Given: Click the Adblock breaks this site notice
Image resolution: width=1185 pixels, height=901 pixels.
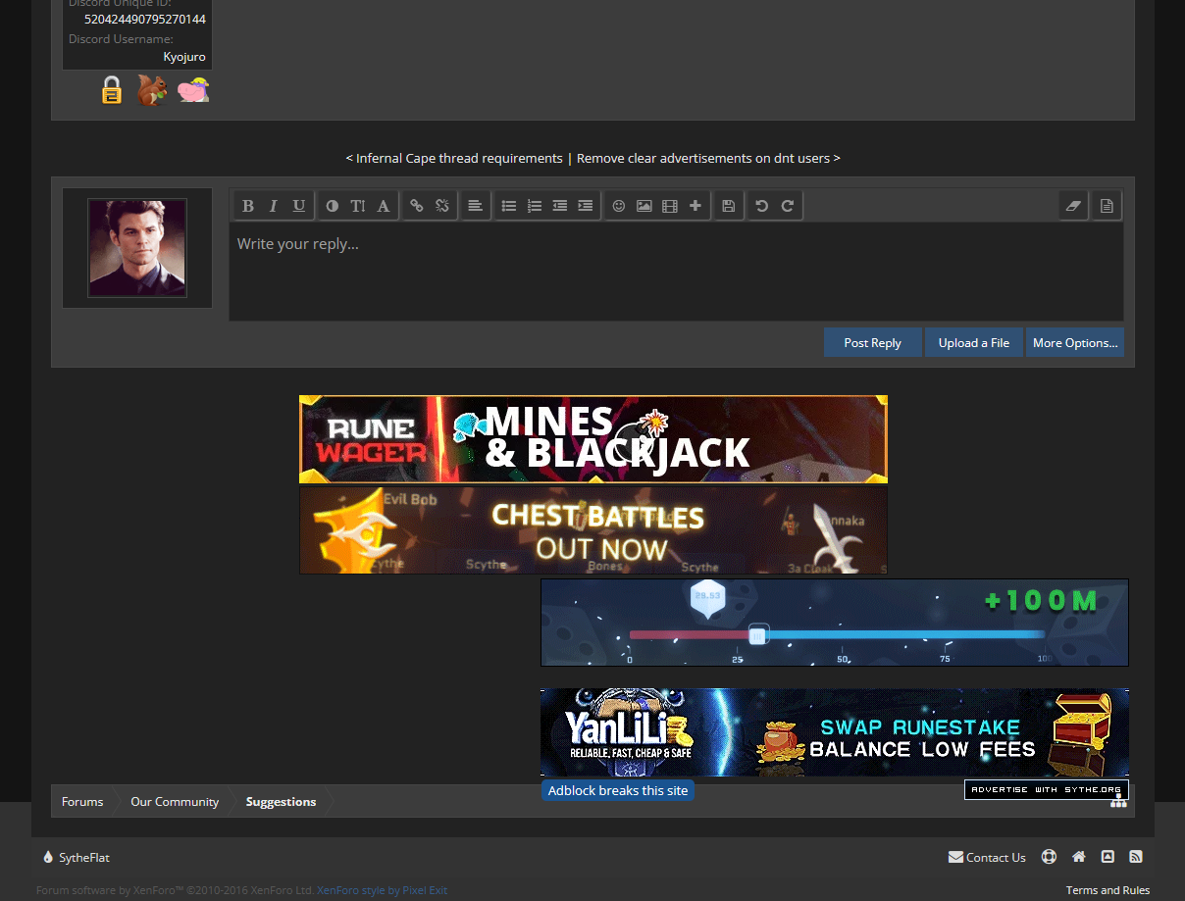Looking at the screenshot, I should (618, 790).
